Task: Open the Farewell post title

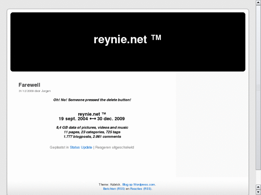Action: [x=29, y=85]
